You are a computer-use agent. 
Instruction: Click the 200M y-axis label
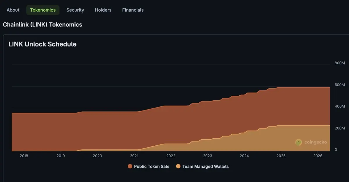coord(340,128)
